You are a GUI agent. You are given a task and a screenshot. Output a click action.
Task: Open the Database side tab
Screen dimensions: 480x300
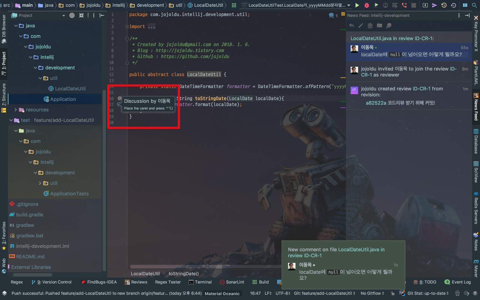coord(476,141)
